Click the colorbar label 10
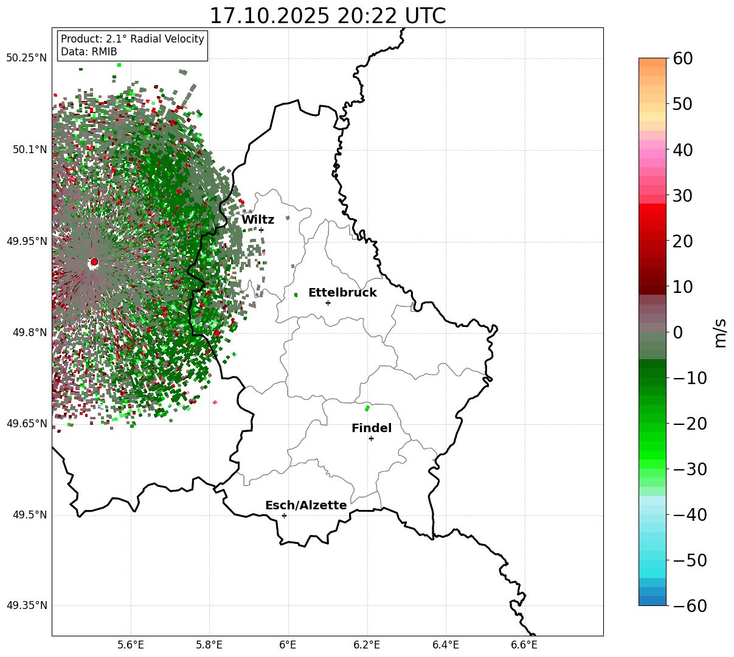Screen dimensions: 734x657 click(x=683, y=287)
